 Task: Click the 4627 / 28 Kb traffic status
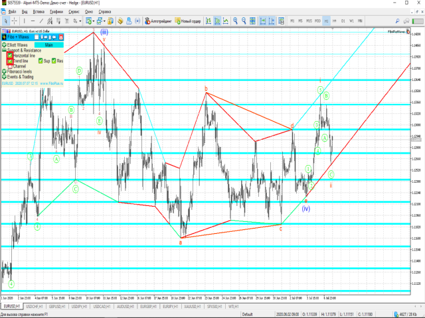point(406,314)
